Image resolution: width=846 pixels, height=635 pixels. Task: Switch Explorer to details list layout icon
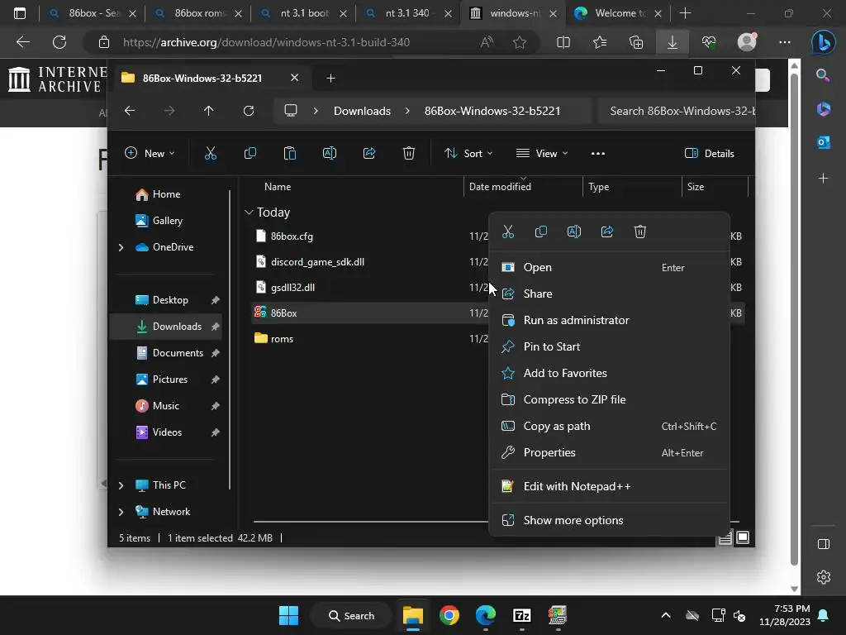tap(725, 537)
